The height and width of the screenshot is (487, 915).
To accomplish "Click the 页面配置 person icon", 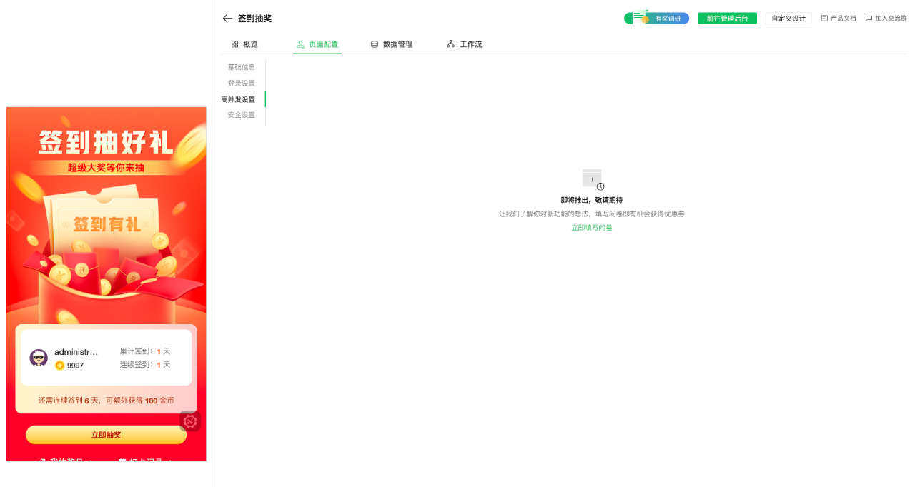I will click(x=300, y=44).
